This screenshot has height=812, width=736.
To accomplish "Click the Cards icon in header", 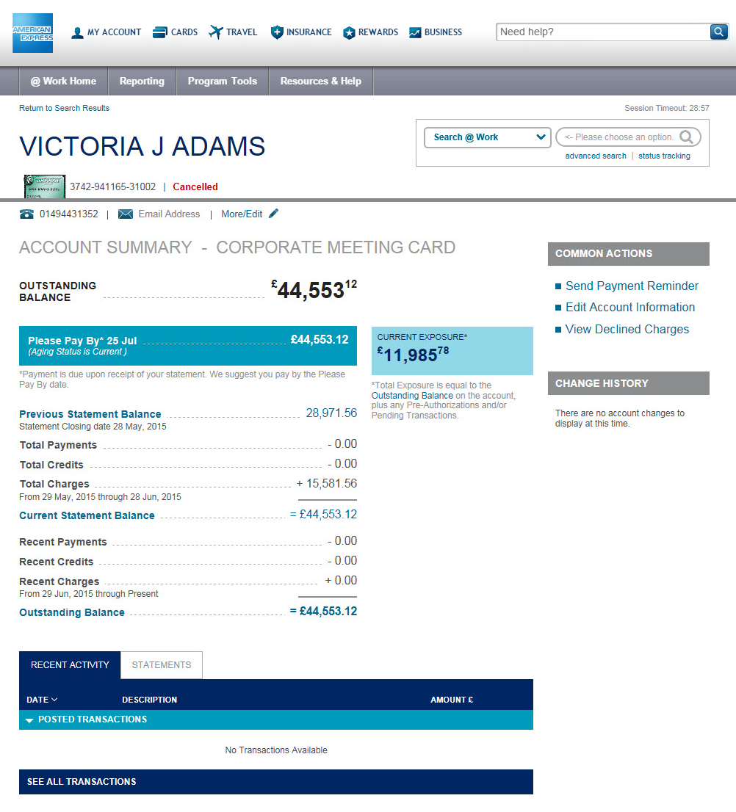I will 159,32.
